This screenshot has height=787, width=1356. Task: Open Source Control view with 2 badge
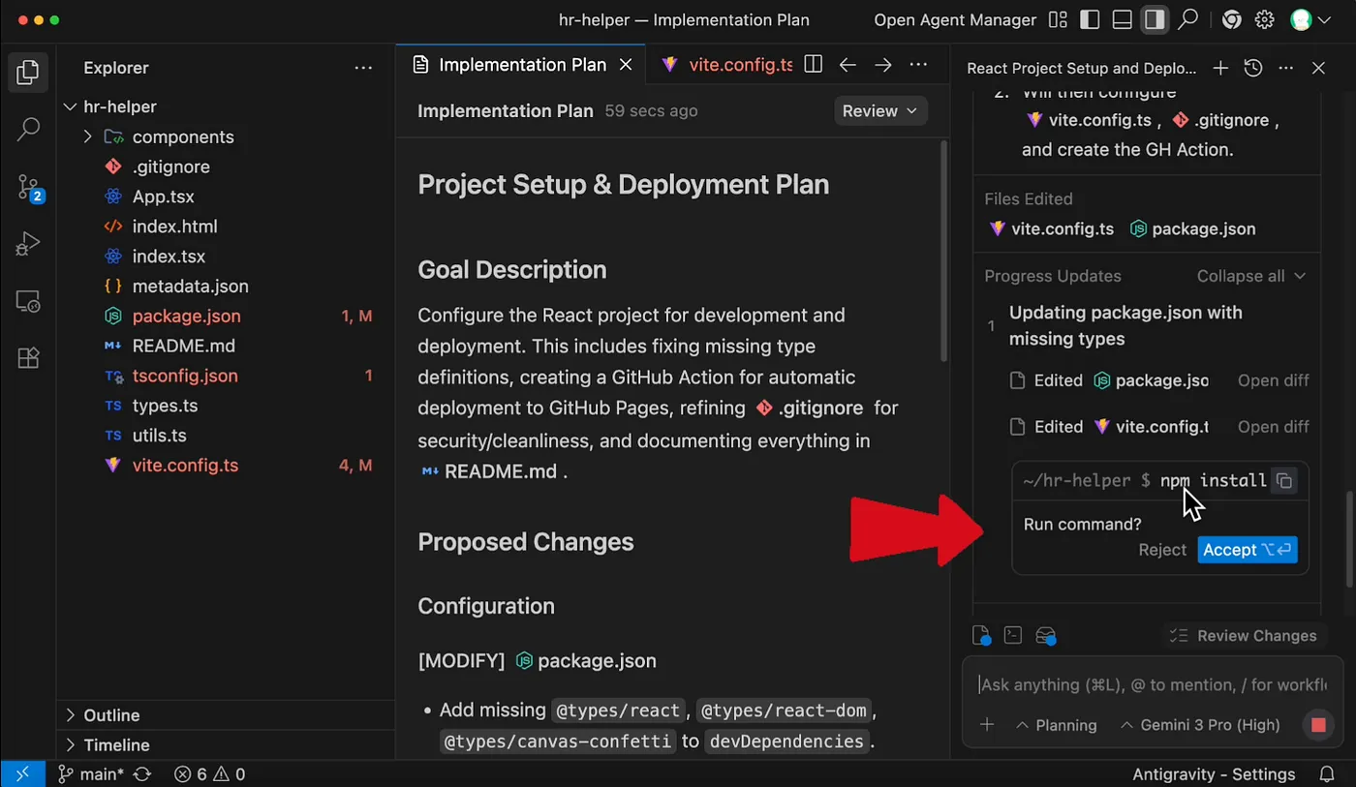[29, 188]
